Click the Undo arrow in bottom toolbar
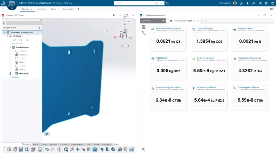 [46, 149]
